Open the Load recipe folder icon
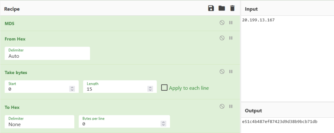The width and height of the screenshot is (334, 133). click(222, 8)
